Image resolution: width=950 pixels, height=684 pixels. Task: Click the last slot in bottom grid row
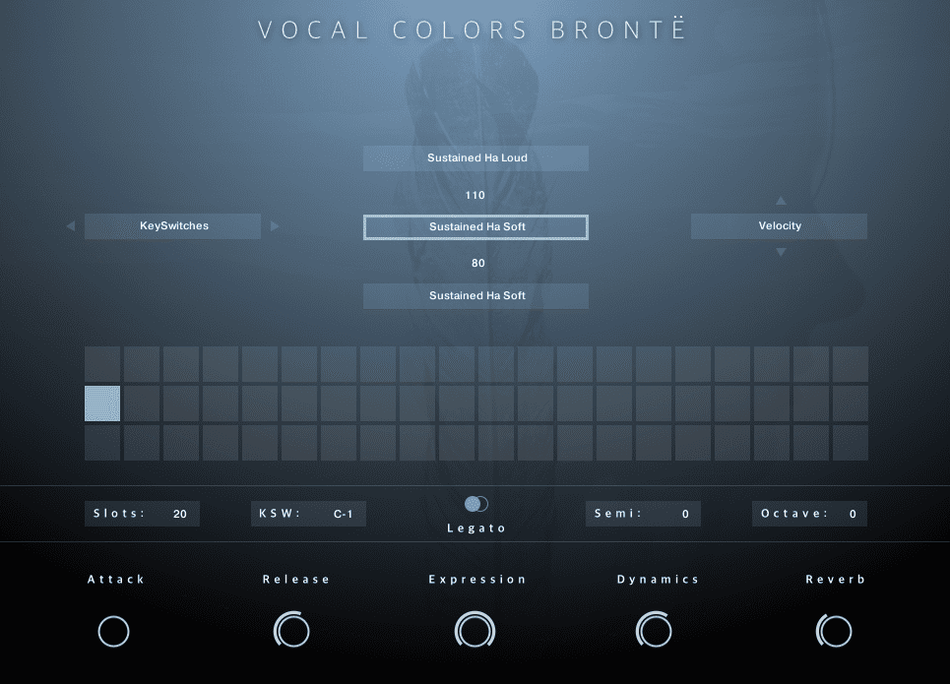click(x=851, y=443)
